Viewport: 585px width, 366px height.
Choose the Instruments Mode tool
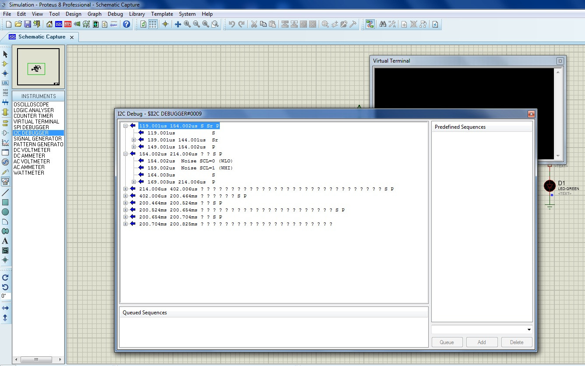click(5, 181)
